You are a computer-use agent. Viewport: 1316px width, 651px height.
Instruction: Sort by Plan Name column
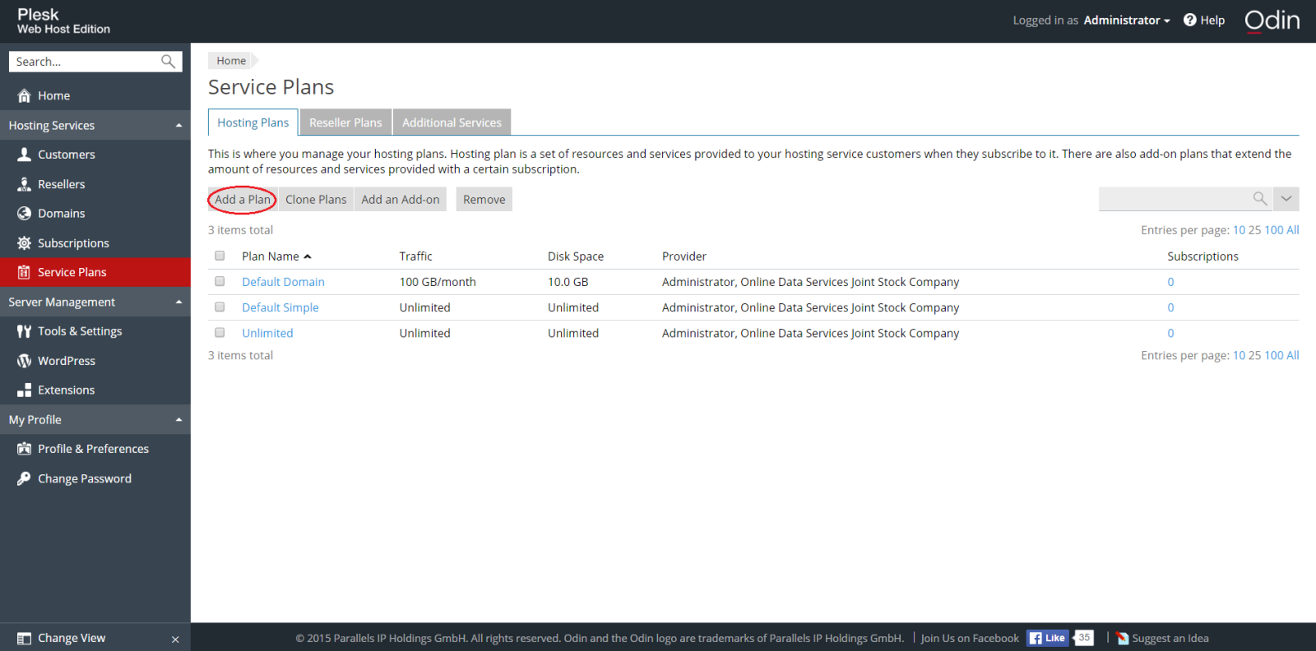(x=276, y=256)
